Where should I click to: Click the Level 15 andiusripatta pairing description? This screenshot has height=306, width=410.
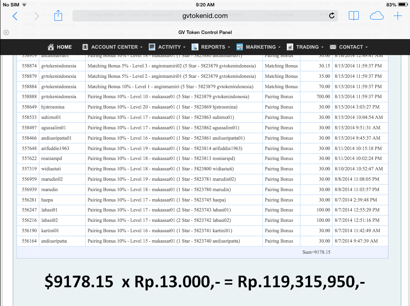pos(164,241)
